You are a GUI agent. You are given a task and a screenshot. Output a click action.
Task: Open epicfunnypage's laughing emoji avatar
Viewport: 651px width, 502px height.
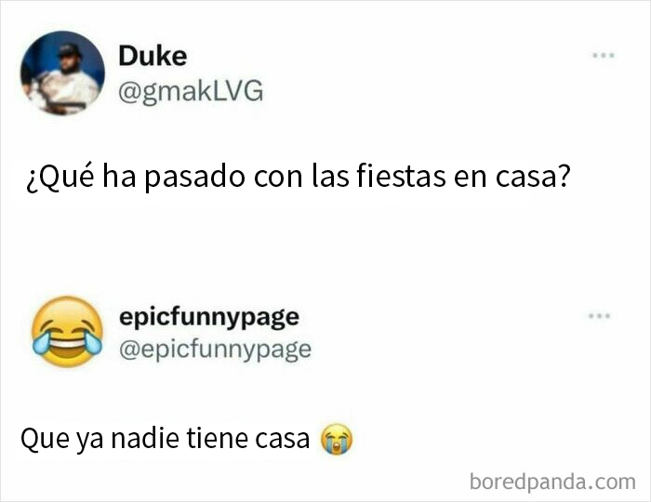67,332
